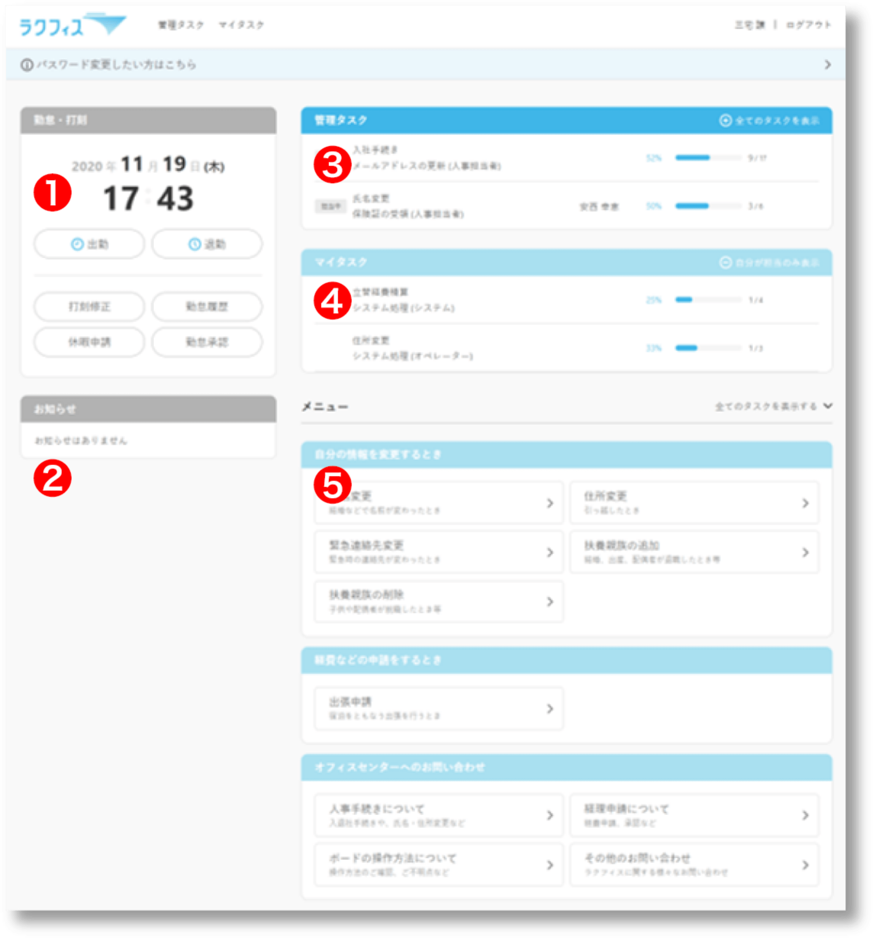Open the 扶養親族の削除 menu card

tap(439, 602)
